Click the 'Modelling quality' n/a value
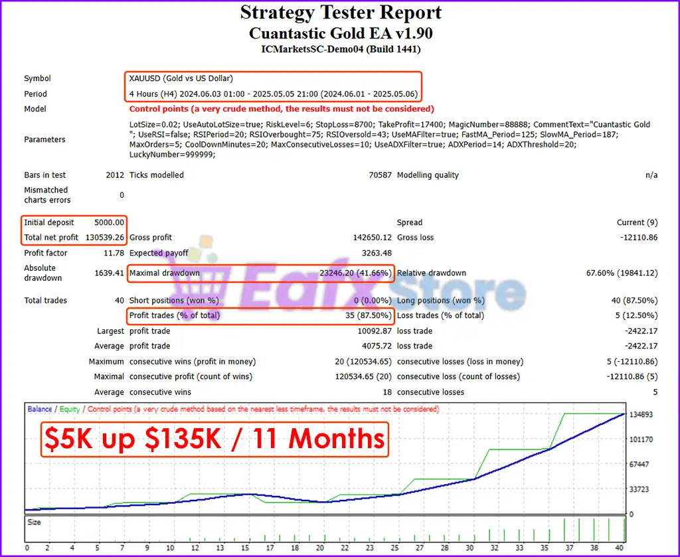The image size is (680, 557). [651, 175]
